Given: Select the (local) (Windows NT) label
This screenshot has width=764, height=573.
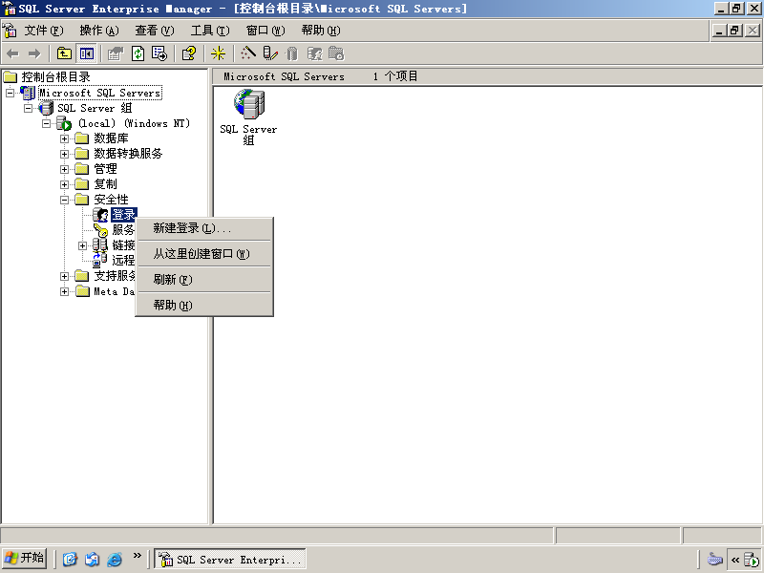Looking at the screenshot, I should (134, 123).
